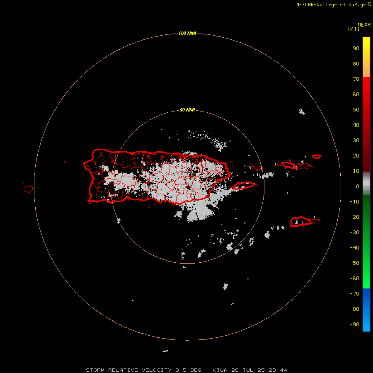Click the Mona Island outline at far west

(28, 189)
